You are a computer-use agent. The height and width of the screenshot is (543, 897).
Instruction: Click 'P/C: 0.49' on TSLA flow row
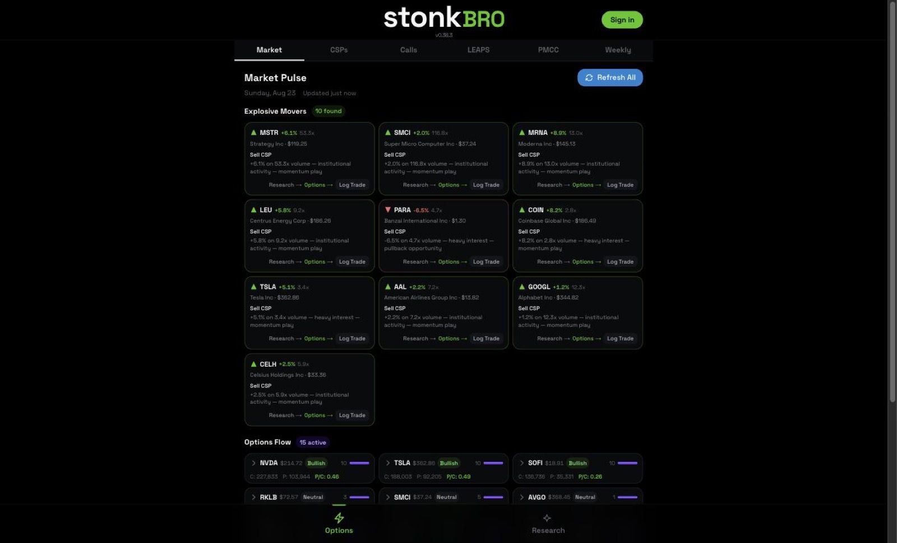coord(459,477)
